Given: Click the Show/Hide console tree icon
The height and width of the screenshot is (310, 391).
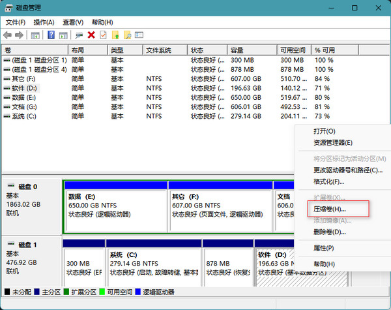Looking at the screenshot, I should coord(35,35).
